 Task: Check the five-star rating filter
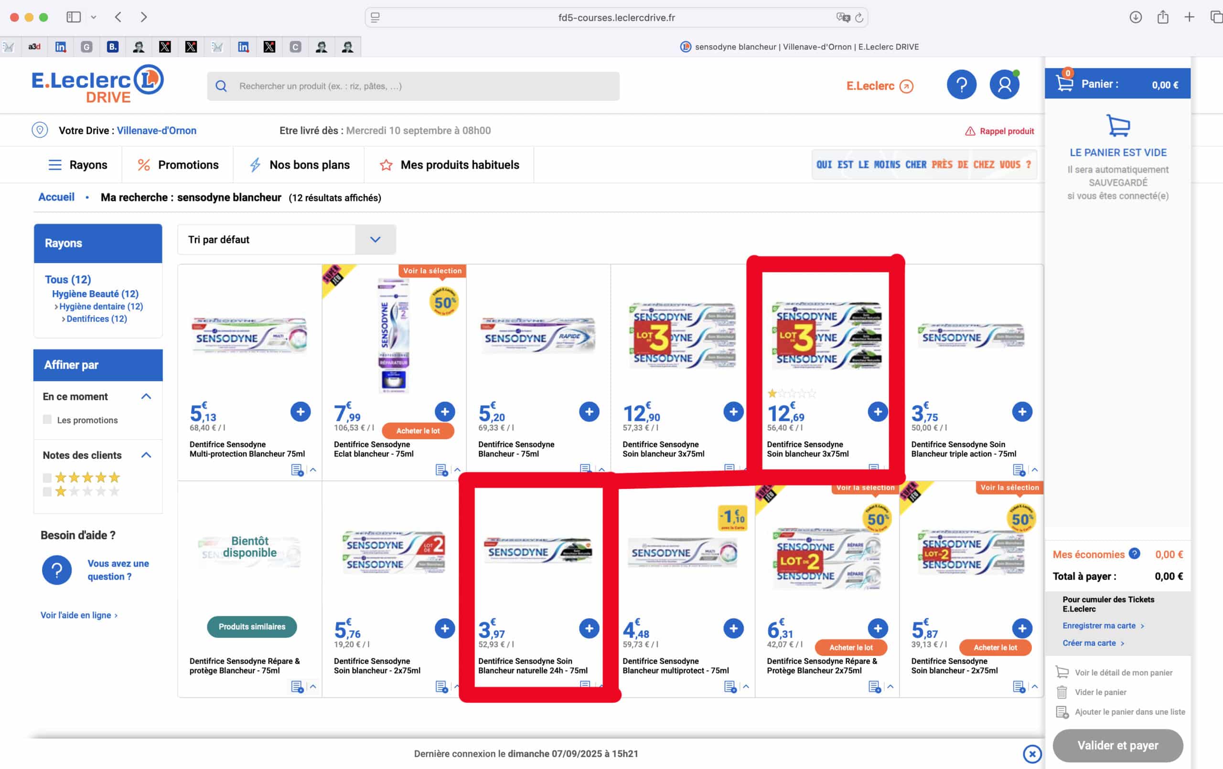(47, 478)
